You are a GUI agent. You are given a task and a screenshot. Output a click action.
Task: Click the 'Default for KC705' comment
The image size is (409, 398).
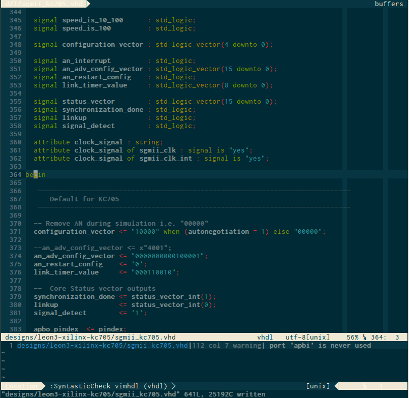point(78,199)
